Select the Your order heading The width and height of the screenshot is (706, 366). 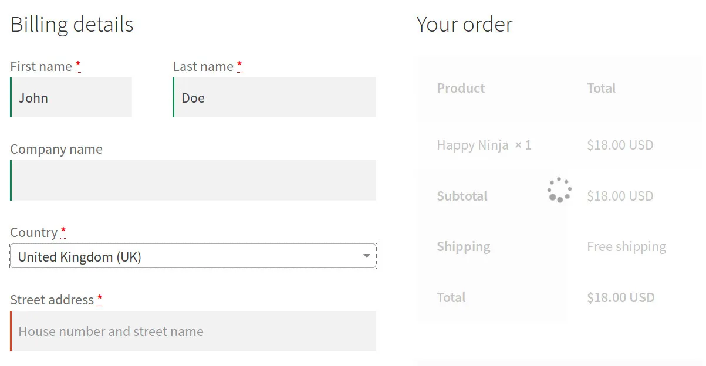pyautogui.click(x=464, y=24)
